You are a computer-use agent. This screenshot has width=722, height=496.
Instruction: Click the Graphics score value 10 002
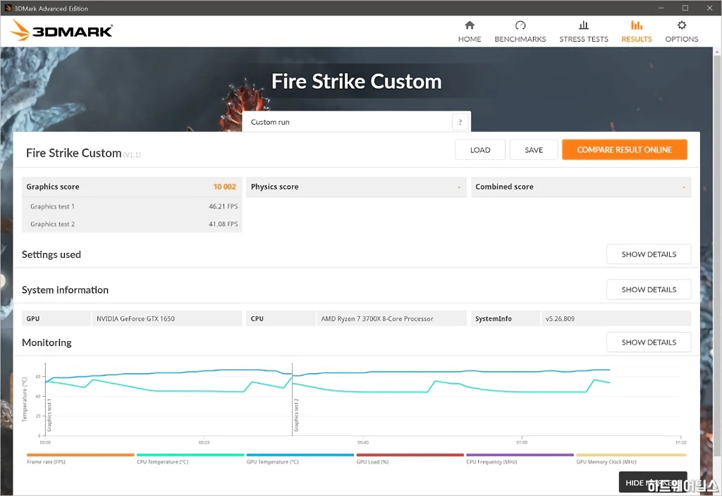(224, 187)
